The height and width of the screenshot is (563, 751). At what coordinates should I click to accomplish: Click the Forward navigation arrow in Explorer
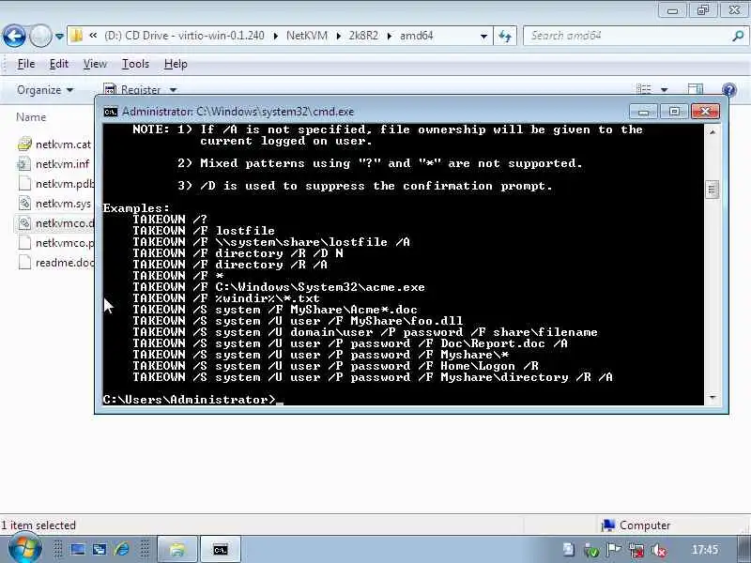(40, 36)
